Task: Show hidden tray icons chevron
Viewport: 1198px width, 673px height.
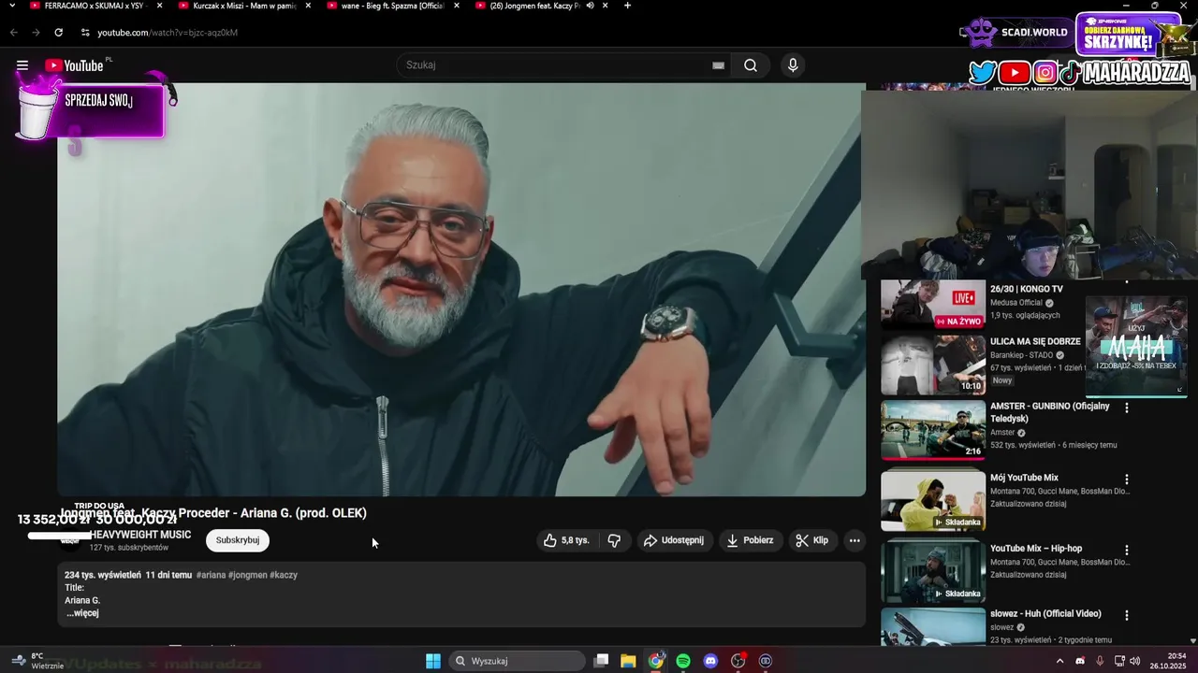Action: pos(1059,661)
